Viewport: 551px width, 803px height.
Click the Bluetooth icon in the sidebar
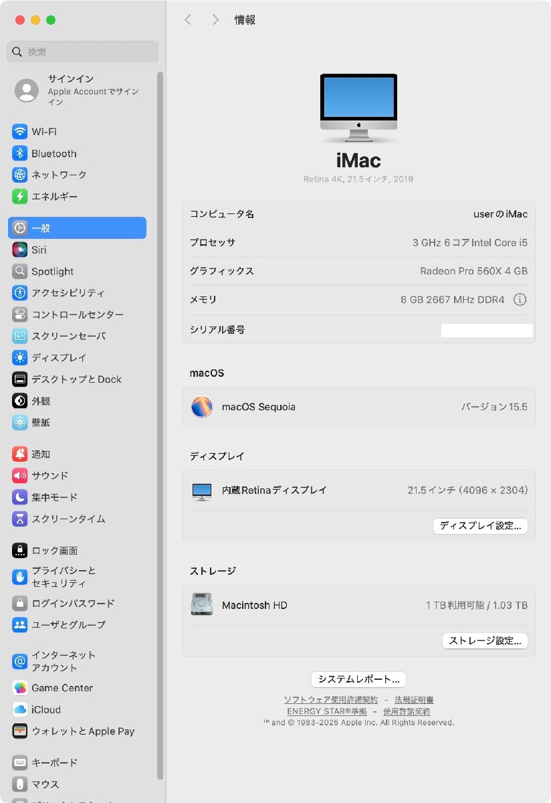click(x=20, y=153)
